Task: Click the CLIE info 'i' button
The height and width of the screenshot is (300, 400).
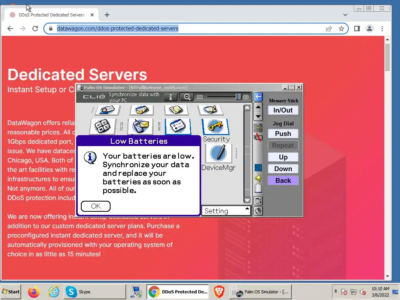Action: click(171, 97)
